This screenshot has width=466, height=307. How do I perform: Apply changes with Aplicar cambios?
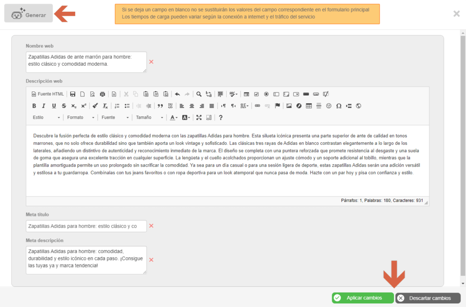(362, 297)
